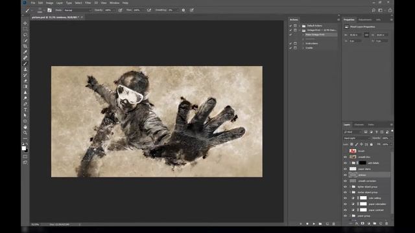The width and height of the screenshot is (415, 233).
Task: Select the Instructions action
Action: tap(312, 43)
